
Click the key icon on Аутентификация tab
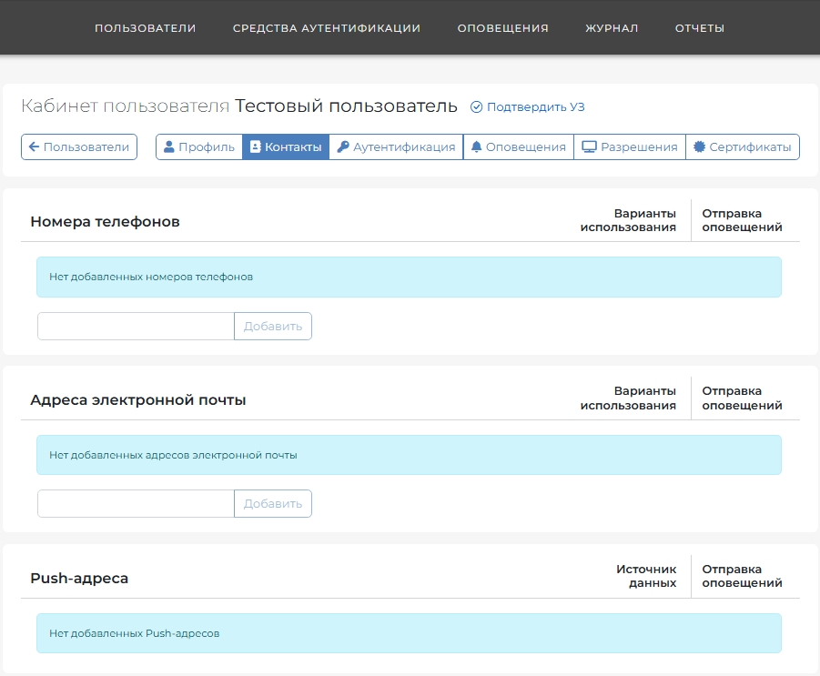pyautogui.click(x=343, y=146)
